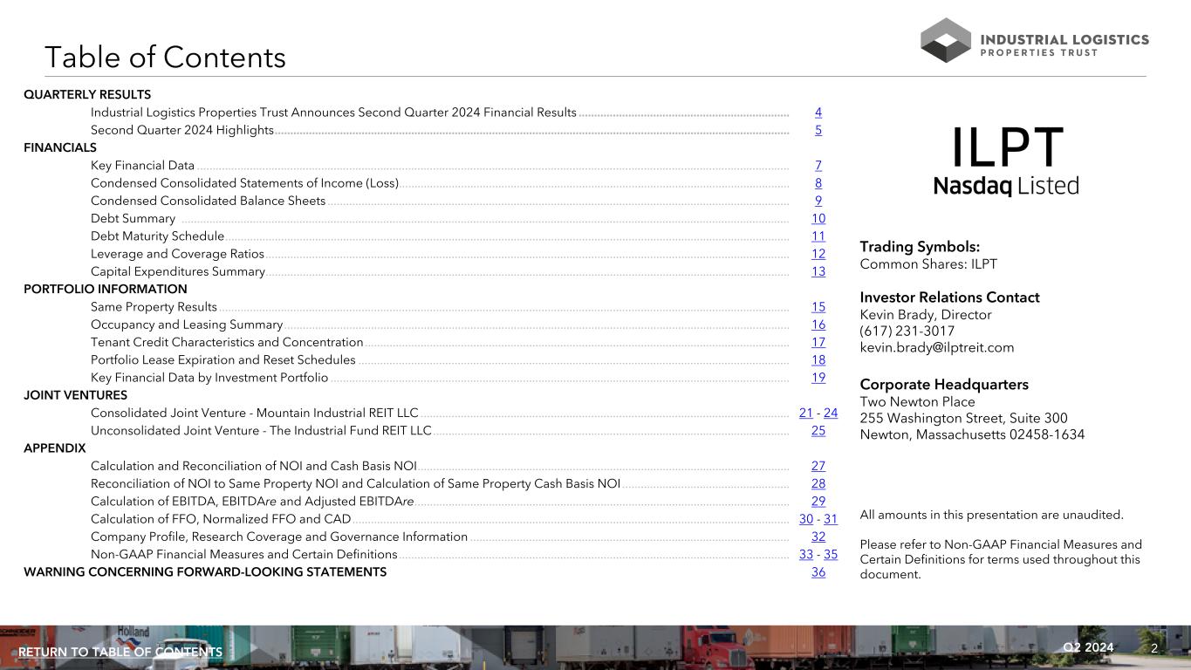Open Forward-Looking Statements warning page 36
The image size is (1191, 670).
pos(818,572)
